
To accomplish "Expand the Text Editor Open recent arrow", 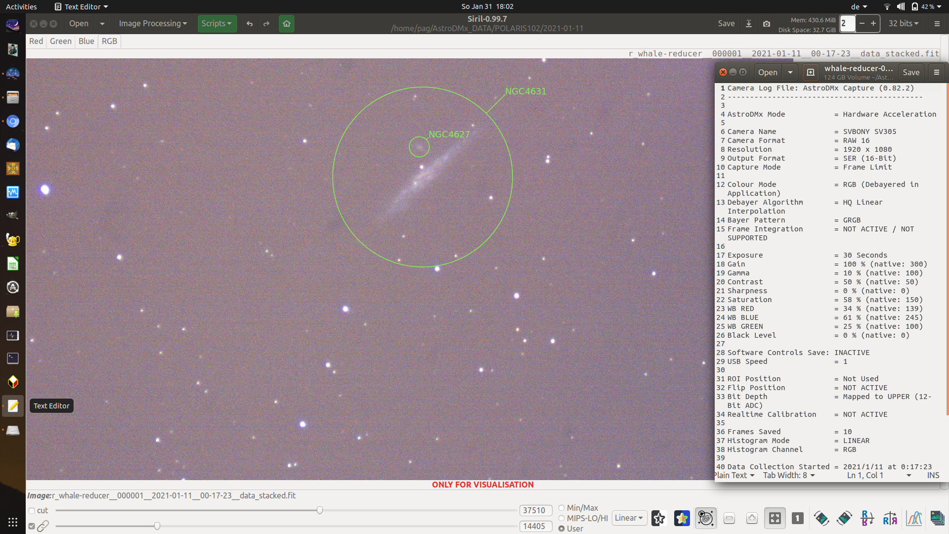I will point(790,72).
